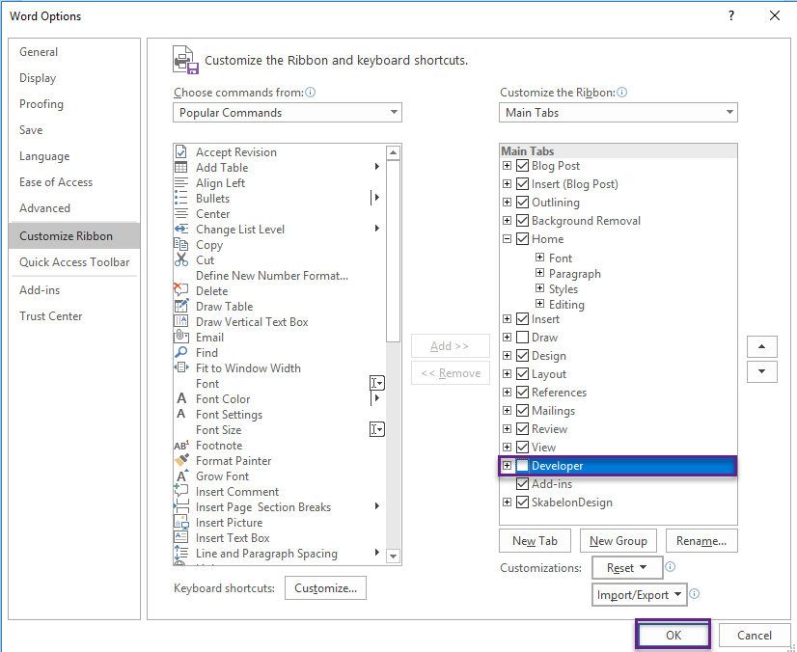The image size is (797, 652).
Task: Click the Align Left command icon
Action: click(181, 183)
